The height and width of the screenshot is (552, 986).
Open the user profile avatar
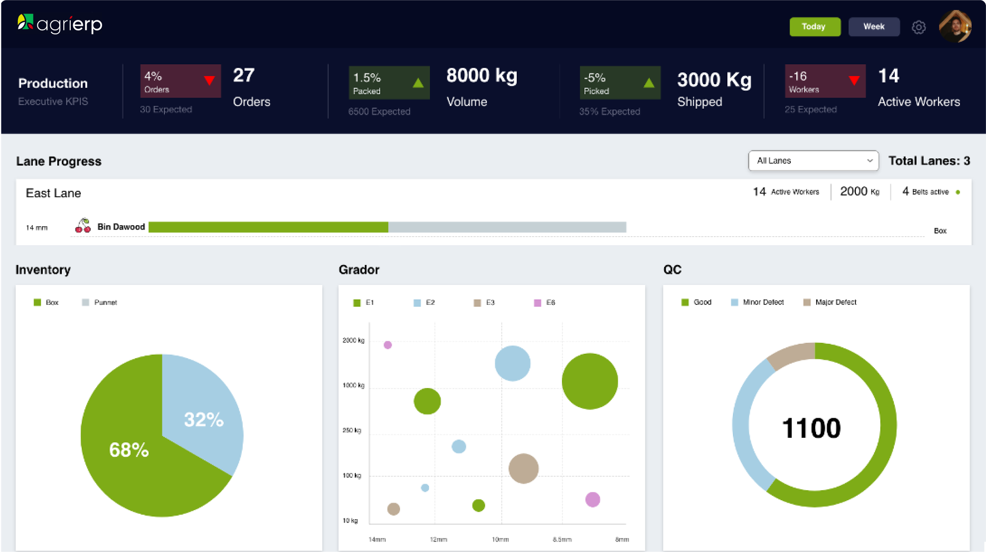coord(955,26)
